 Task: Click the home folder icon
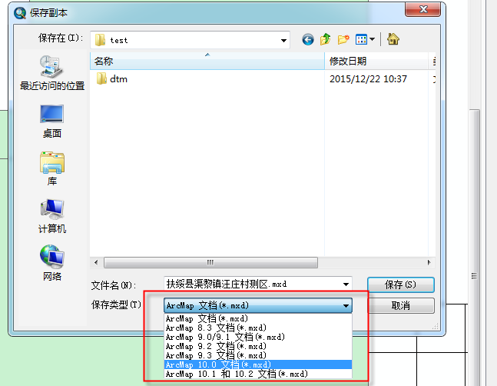point(393,39)
